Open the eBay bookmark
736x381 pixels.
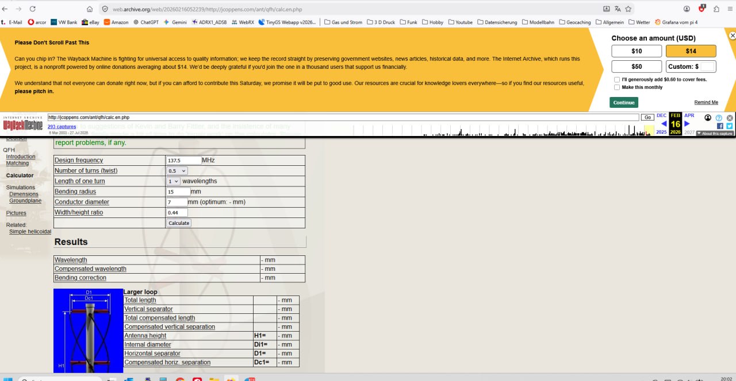[x=90, y=22]
